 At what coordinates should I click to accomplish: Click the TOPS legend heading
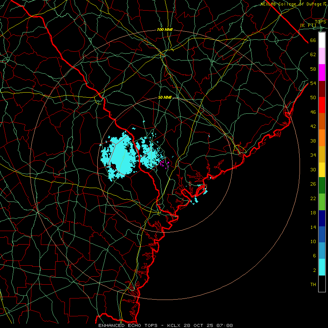(x=320, y=22)
